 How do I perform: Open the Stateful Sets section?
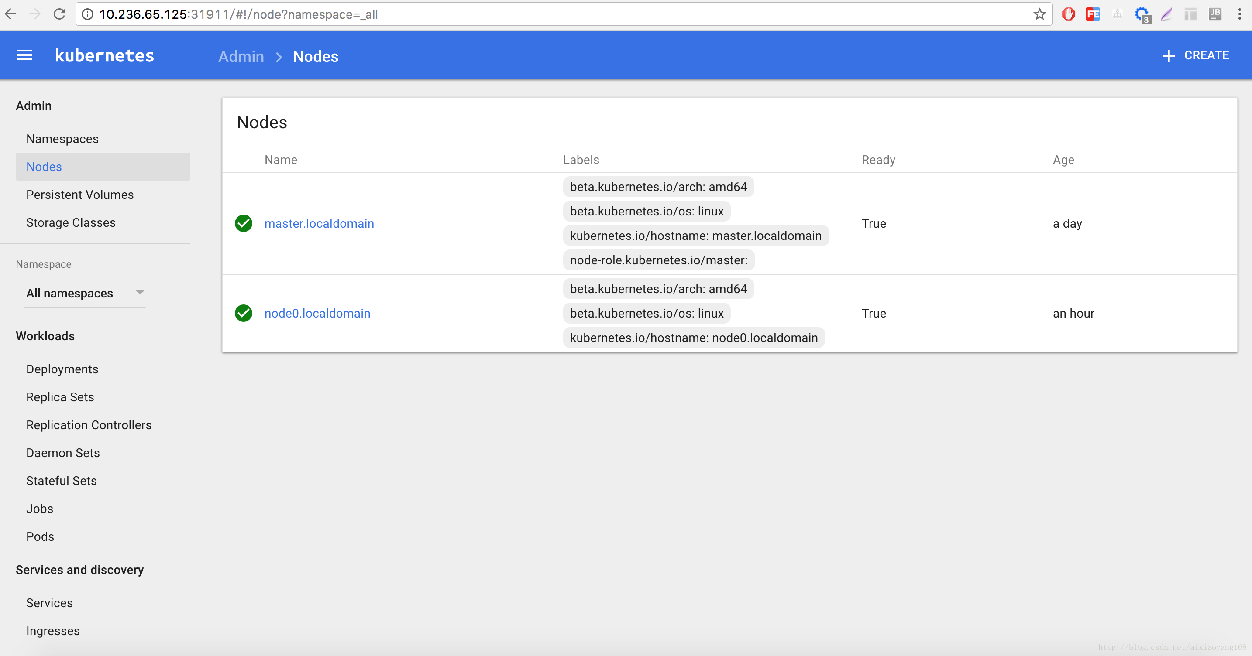(61, 480)
